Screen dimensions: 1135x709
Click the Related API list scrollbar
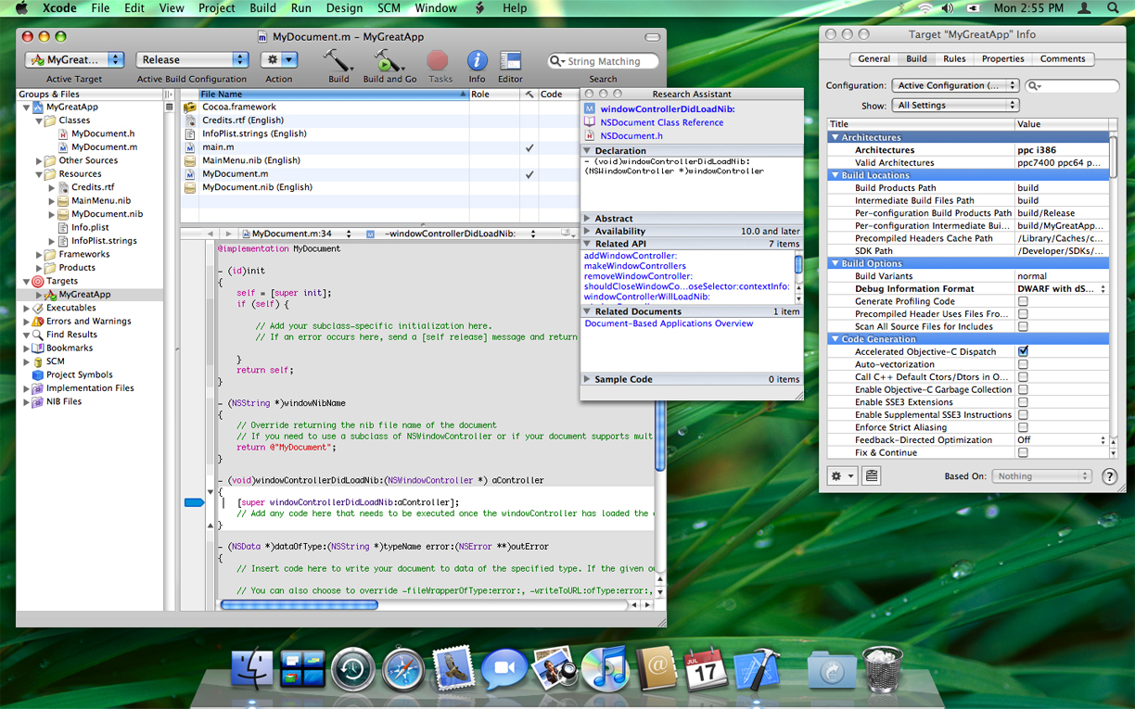pyautogui.click(x=798, y=263)
